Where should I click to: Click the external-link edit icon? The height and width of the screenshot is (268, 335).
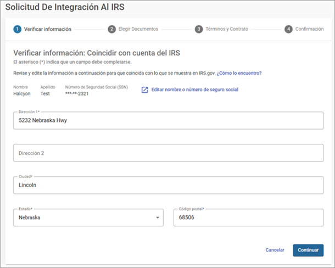coord(144,90)
